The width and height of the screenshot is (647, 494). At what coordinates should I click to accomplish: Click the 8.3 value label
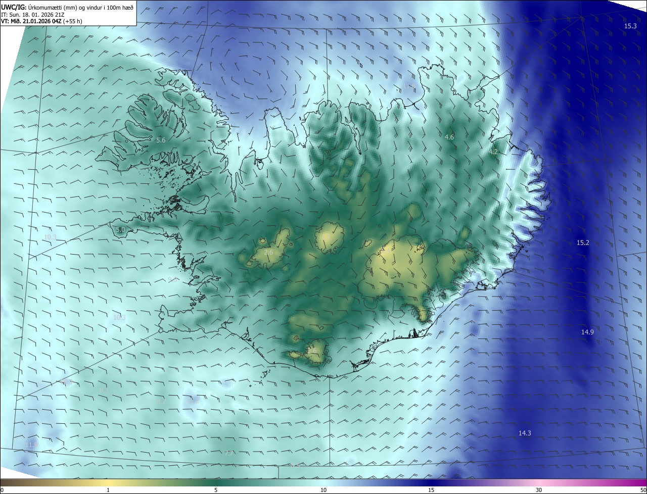tap(104, 390)
